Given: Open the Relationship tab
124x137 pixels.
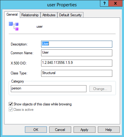Looking at the screenshot, I should point(30,15).
